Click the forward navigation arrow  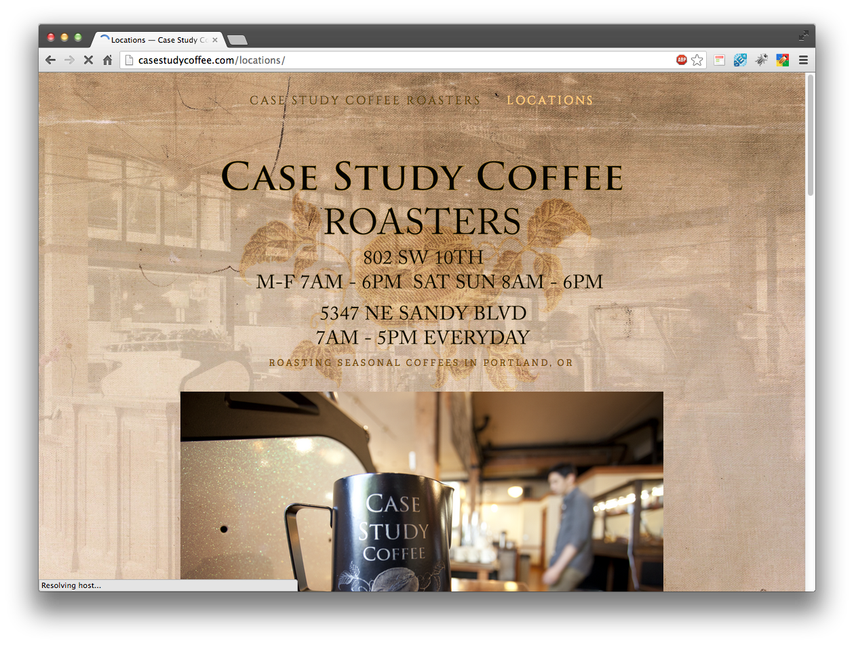tap(69, 60)
